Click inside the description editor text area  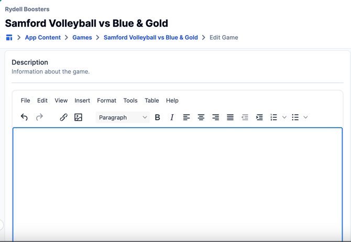pyautogui.click(x=178, y=184)
